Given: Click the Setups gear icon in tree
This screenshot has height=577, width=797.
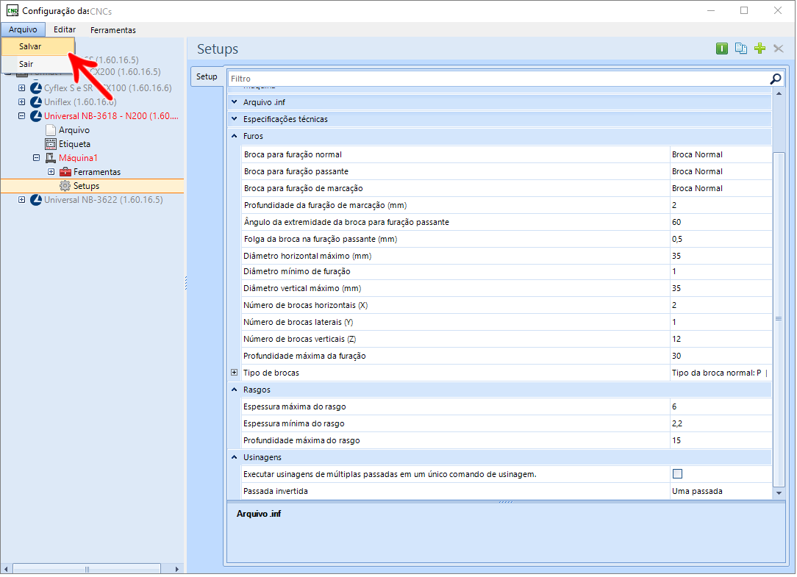Looking at the screenshot, I should pos(65,186).
